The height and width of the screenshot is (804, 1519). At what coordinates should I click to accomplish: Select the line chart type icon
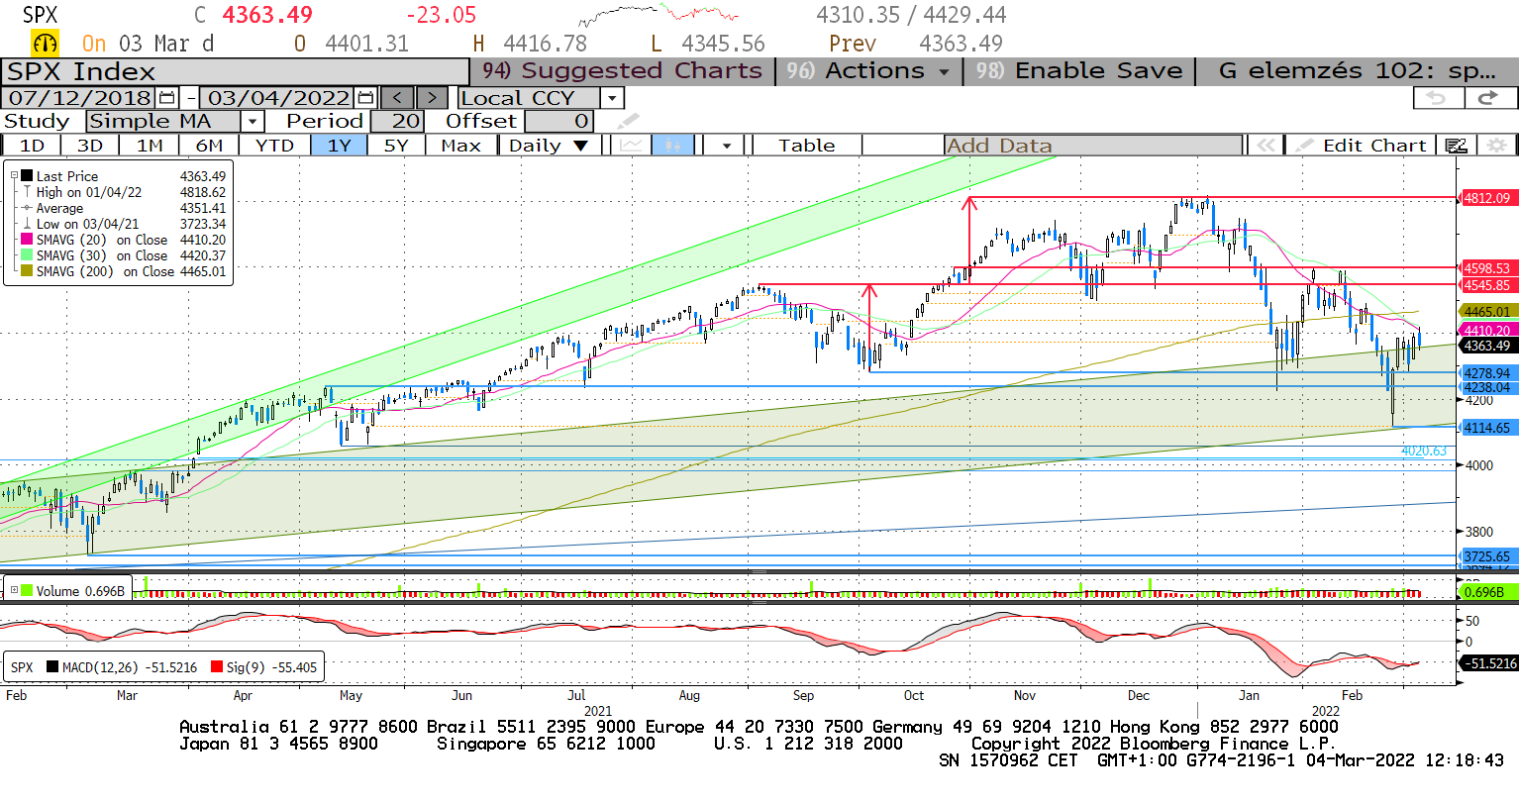point(631,146)
